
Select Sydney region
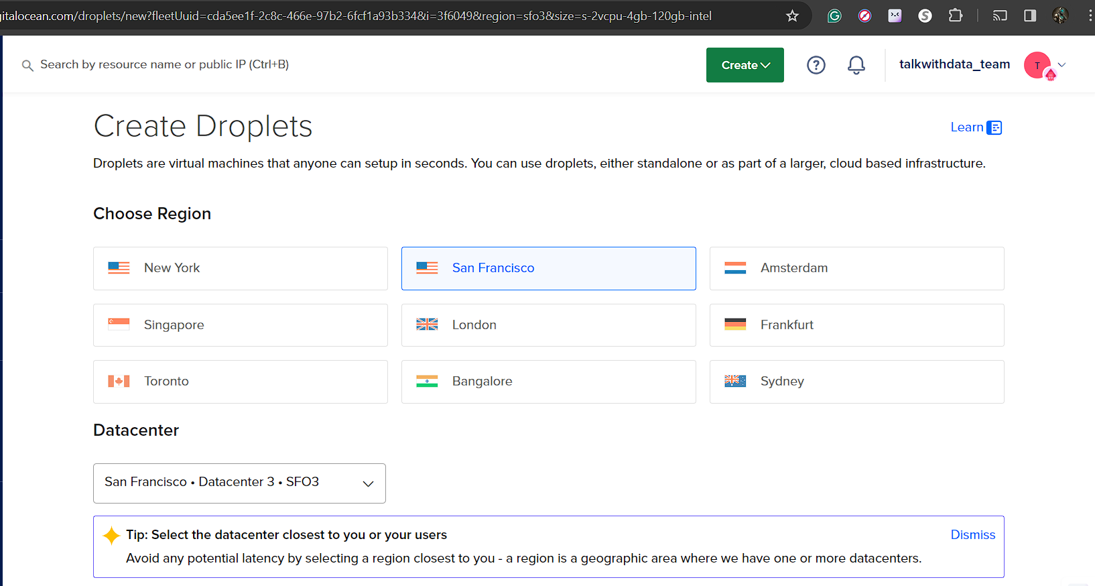click(856, 382)
